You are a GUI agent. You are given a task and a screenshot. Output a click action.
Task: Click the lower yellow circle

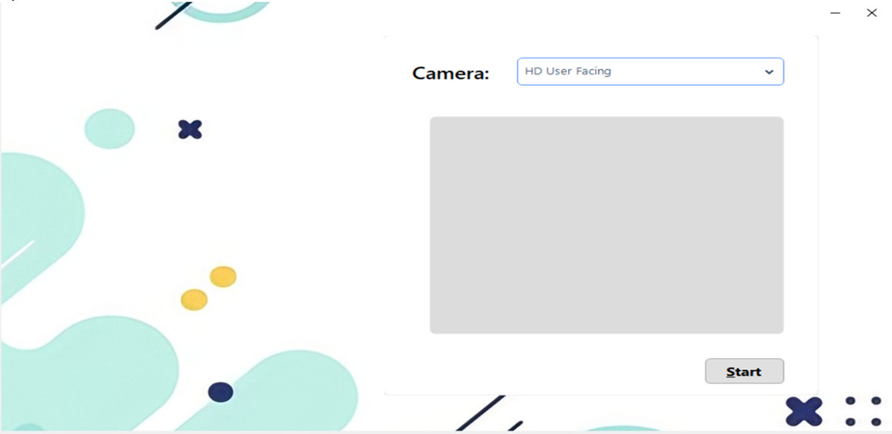[x=194, y=300]
